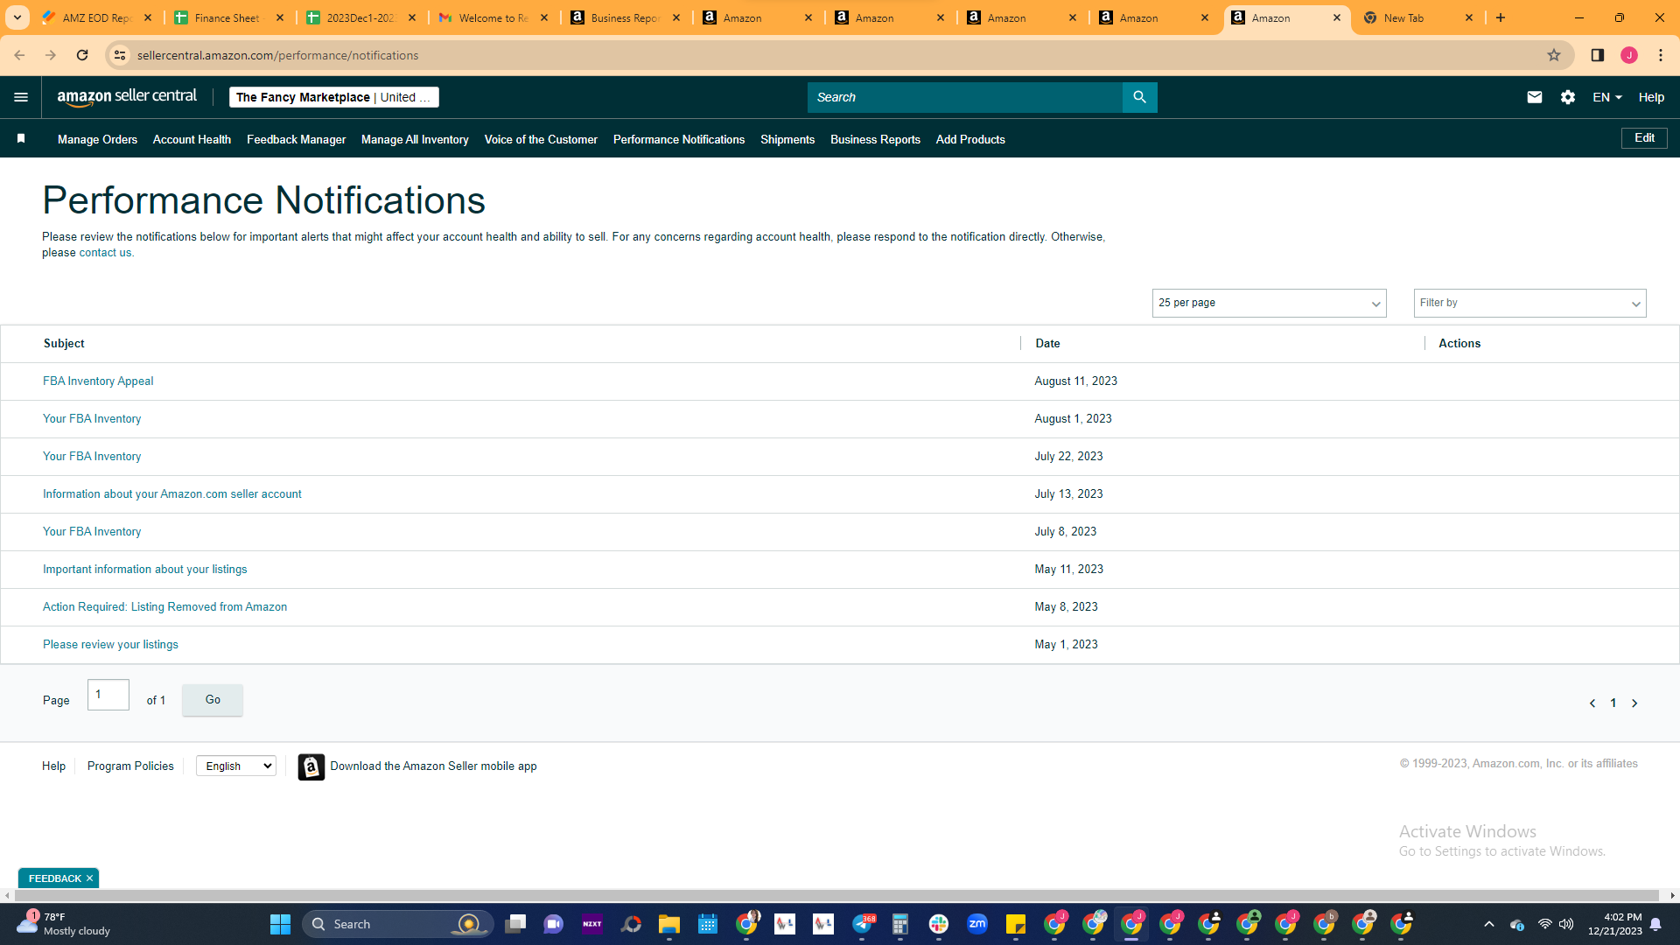Reload the current page
Screen dimensions: 1680x945
click(82, 55)
